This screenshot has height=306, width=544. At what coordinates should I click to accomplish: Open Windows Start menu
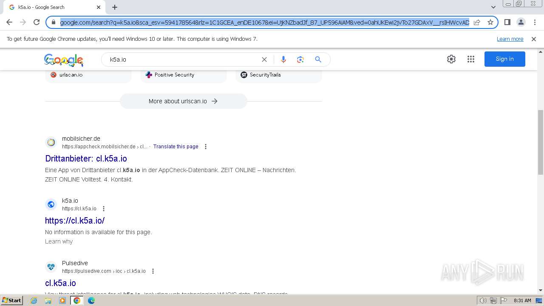tap(12, 300)
